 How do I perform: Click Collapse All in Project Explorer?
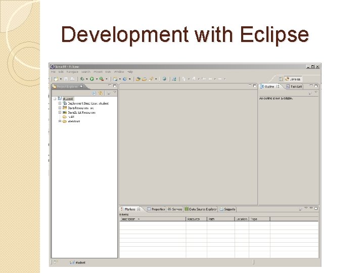[94, 93]
